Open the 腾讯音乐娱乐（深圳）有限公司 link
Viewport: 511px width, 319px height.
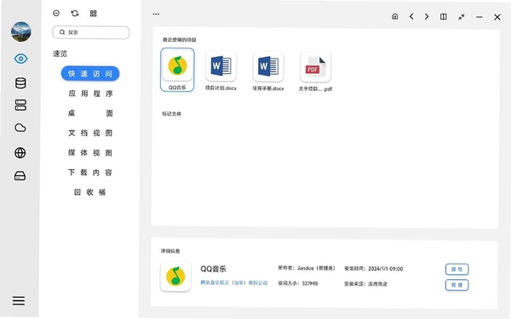[x=233, y=282]
